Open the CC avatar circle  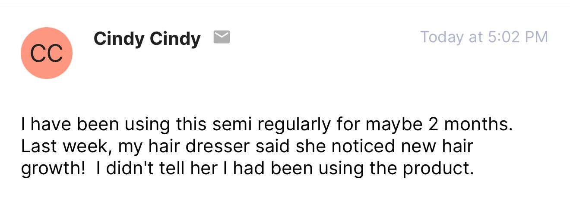pos(47,53)
